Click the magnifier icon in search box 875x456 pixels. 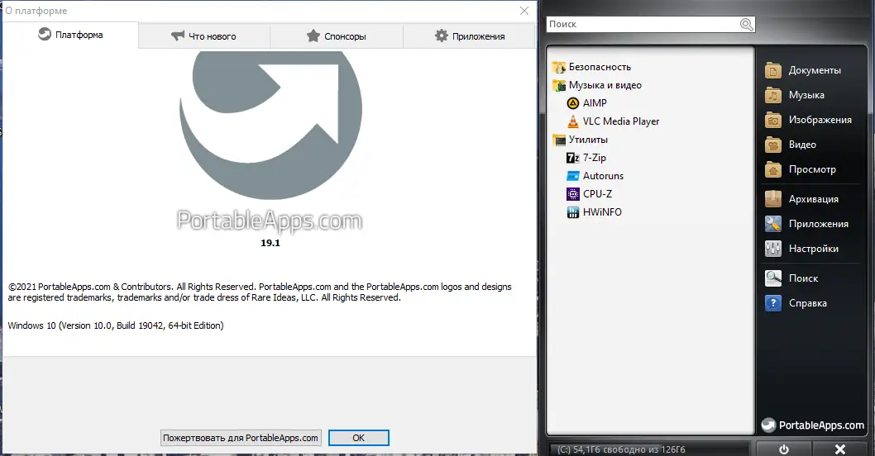(x=747, y=24)
